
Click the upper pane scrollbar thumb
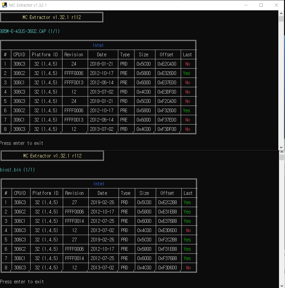[x=281, y=19]
